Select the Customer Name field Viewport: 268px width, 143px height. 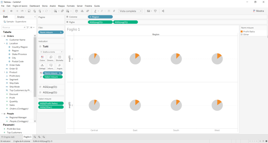pyautogui.click(x=17, y=40)
